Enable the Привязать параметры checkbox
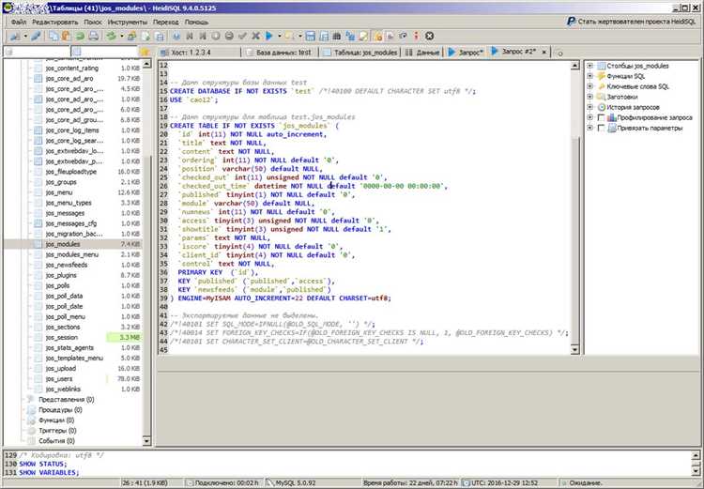Screen dimensions: 704x489 601,129
